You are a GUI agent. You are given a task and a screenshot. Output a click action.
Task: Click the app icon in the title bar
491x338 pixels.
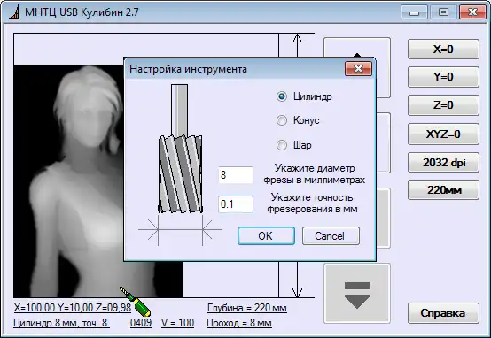click(14, 12)
